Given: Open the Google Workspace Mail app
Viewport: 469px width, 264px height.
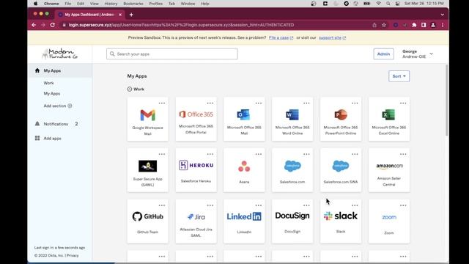Looking at the screenshot, I should point(148,119).
